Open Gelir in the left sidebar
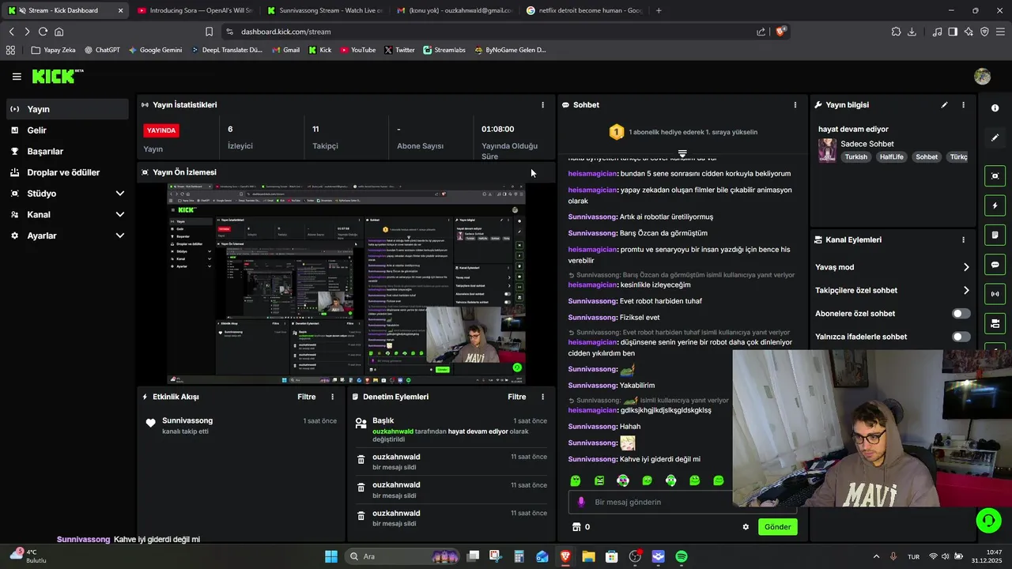The width and height of the screenshot is (1012, 569). pos(66,130)
